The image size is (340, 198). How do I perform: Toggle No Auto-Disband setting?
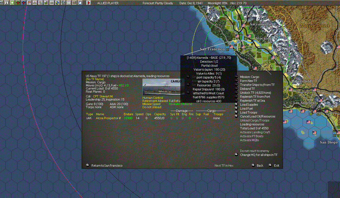point(180,104)
